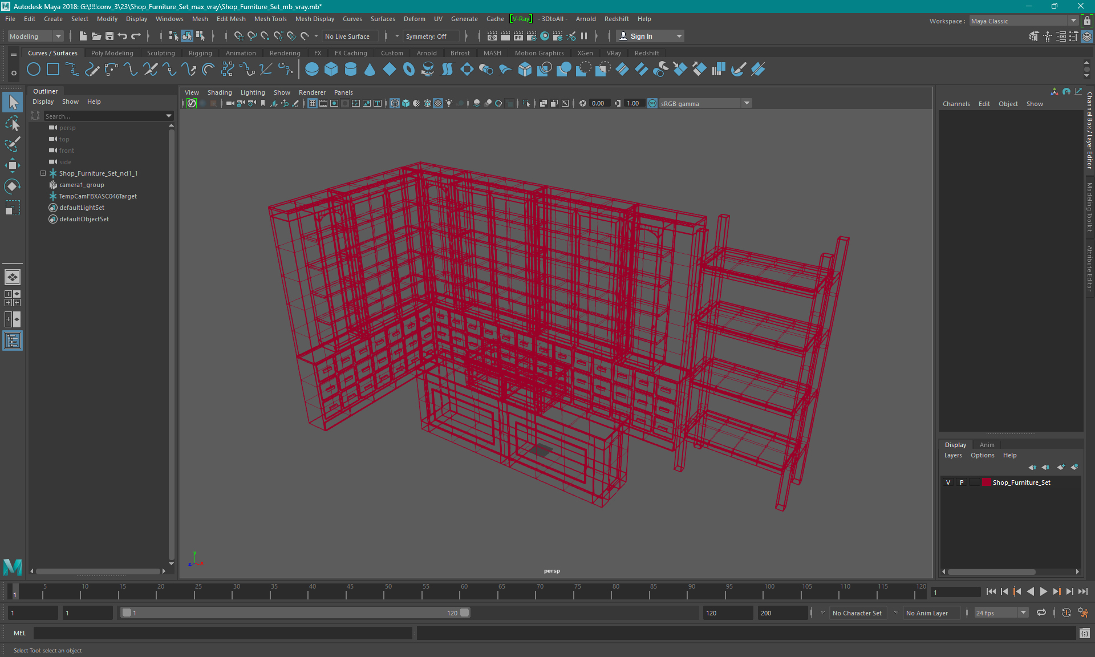The width and height of the screenshot is (1095, 657).
Task: Activate the Select tool in toolbox
Action: (x=13, y=102)
